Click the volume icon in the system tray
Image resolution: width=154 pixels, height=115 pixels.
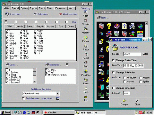137,112
